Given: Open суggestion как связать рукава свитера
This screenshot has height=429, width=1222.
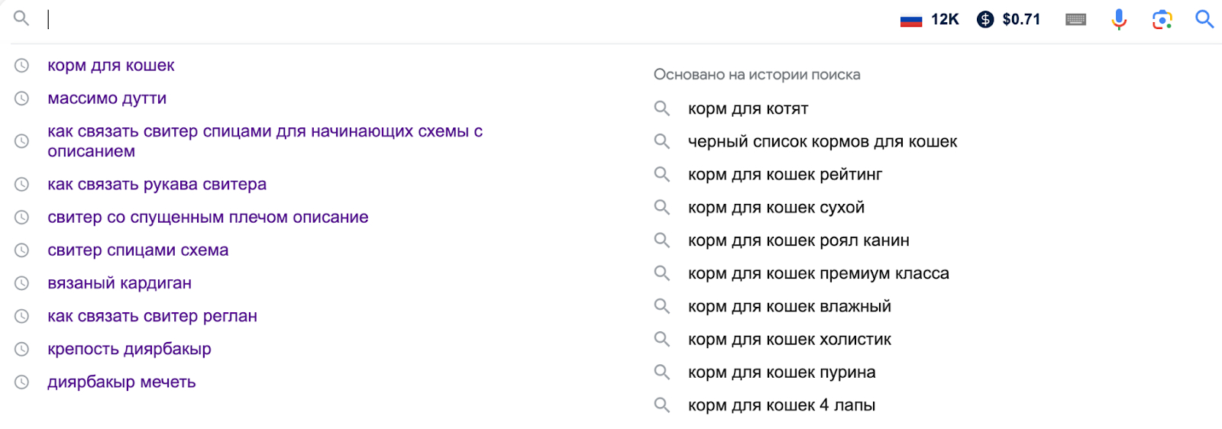Looking at the screenshot, I should (157, 185).
